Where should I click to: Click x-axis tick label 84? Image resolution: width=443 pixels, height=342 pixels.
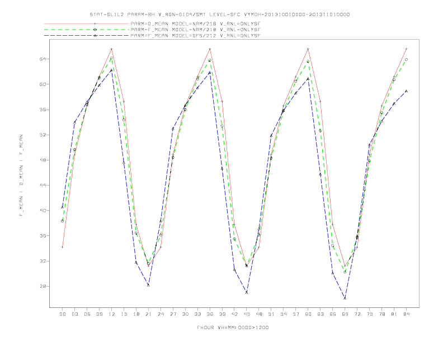(x=407, y=314)
